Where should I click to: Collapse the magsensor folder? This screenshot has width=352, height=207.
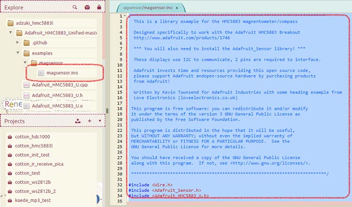pyautogui.click(x=25, y=62)
